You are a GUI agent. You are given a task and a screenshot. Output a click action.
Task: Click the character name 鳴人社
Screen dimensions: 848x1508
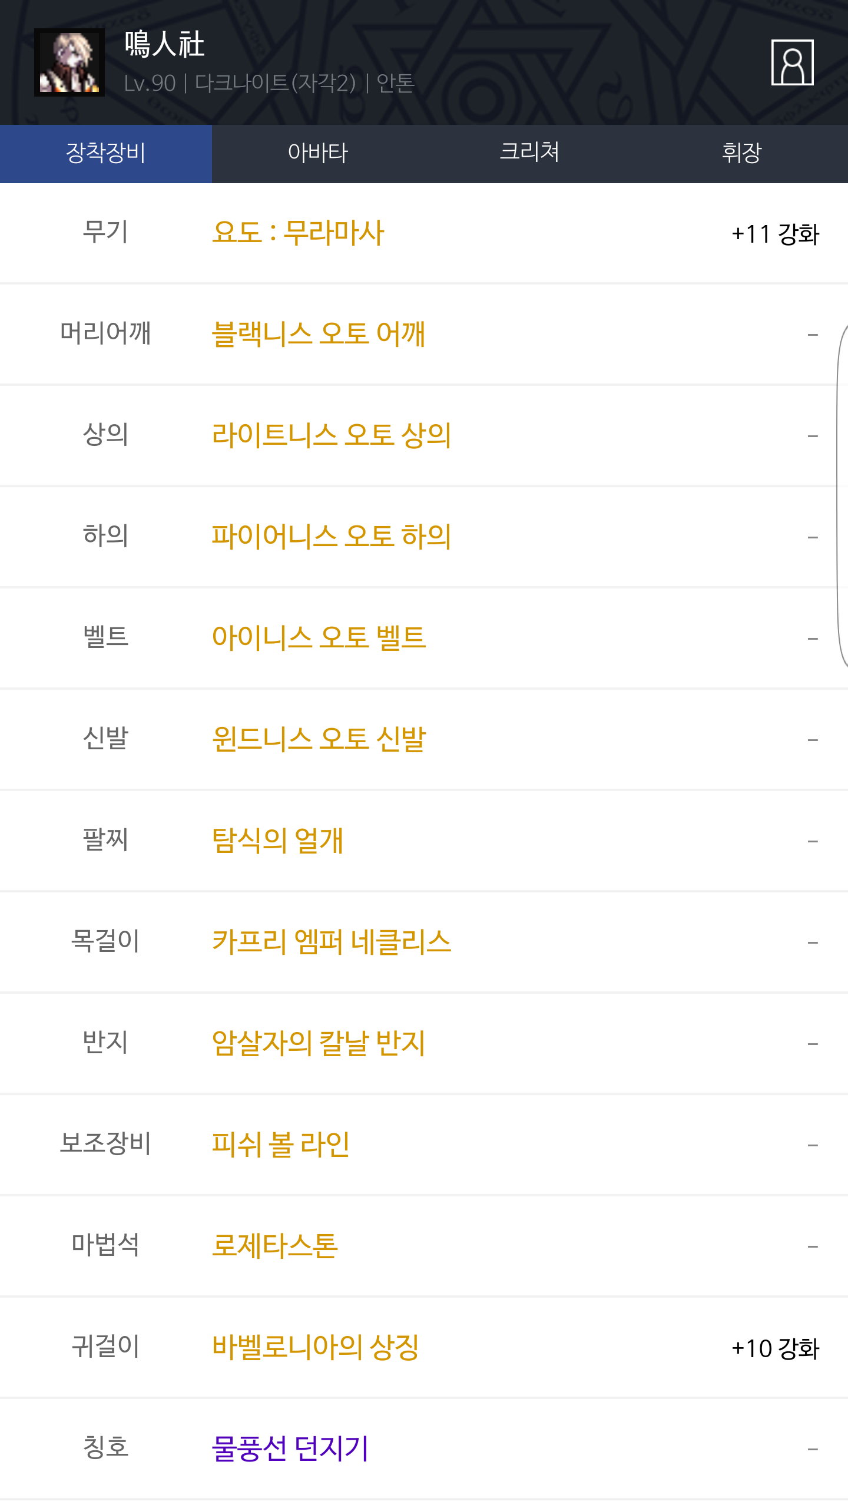164,45
